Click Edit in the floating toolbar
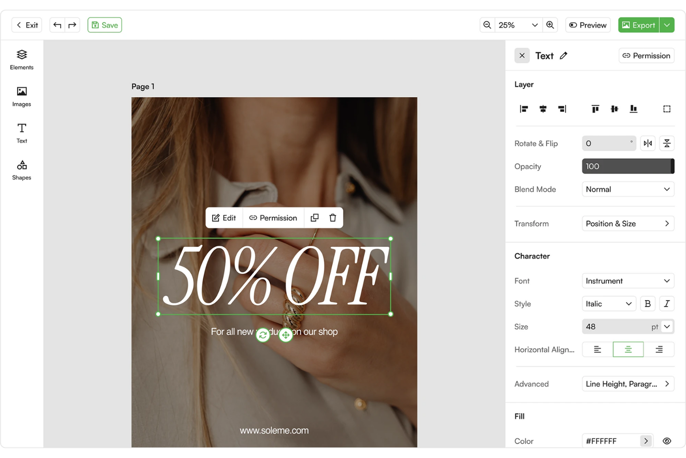The height and width of the screenshot is (458, 686). coord(224,218)
